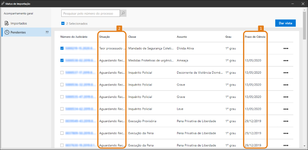Open ellipsis menu for Decorrente de Violência row
308x150 pixels.
click(286, 72)
